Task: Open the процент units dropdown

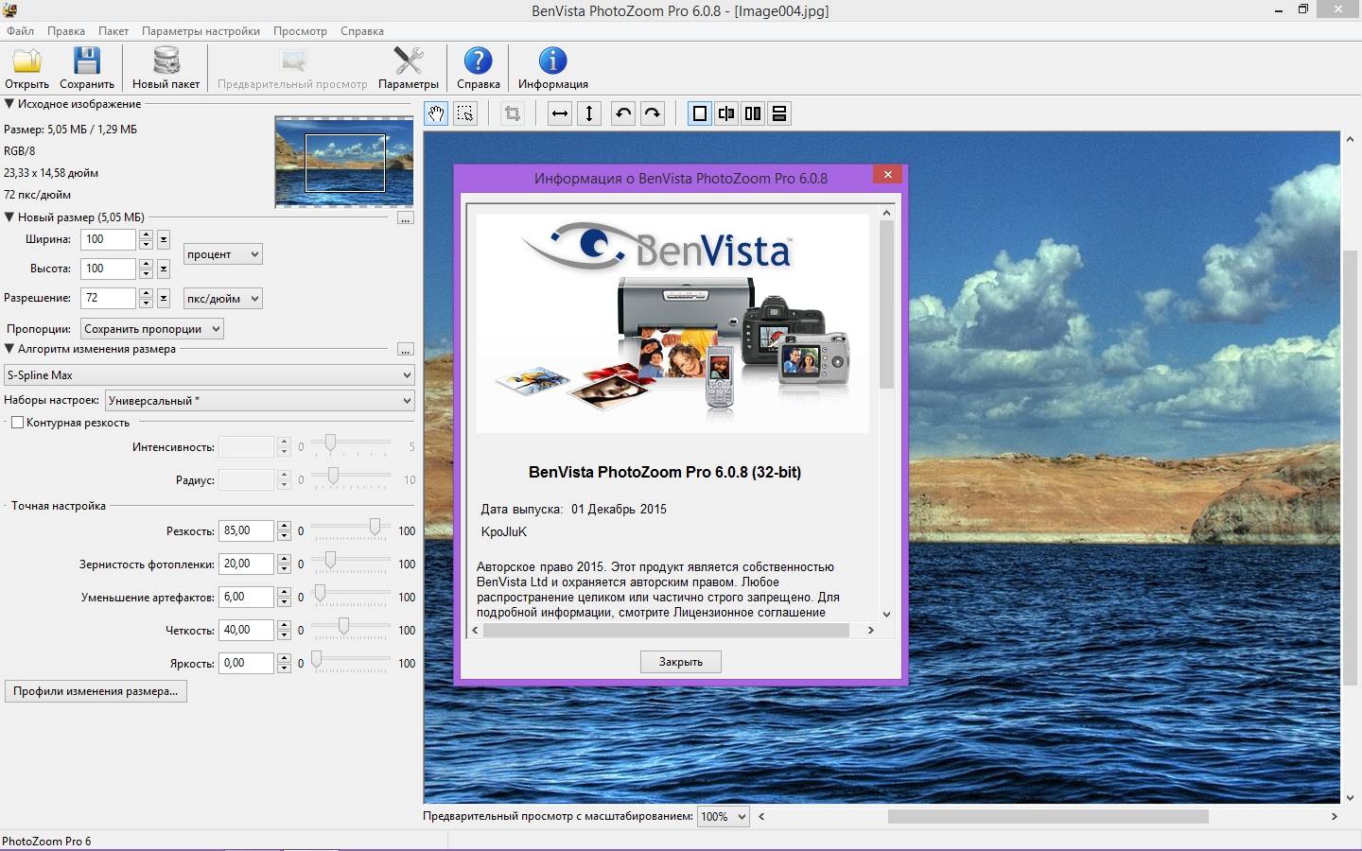Action: point(222,254)
